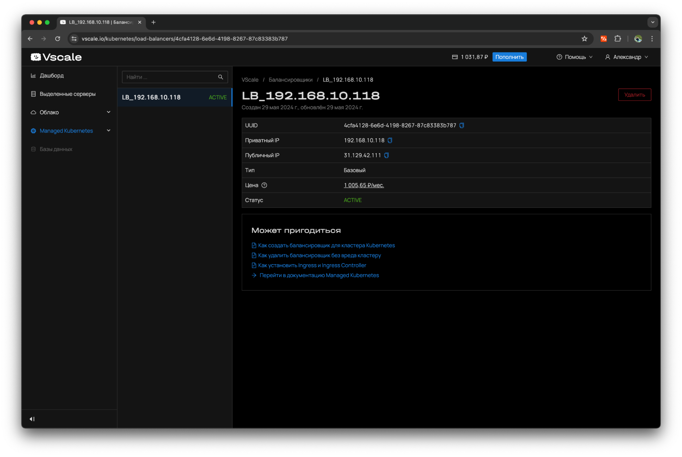
Task: Click the wallet balance icon
Action: tap(455, 57)
